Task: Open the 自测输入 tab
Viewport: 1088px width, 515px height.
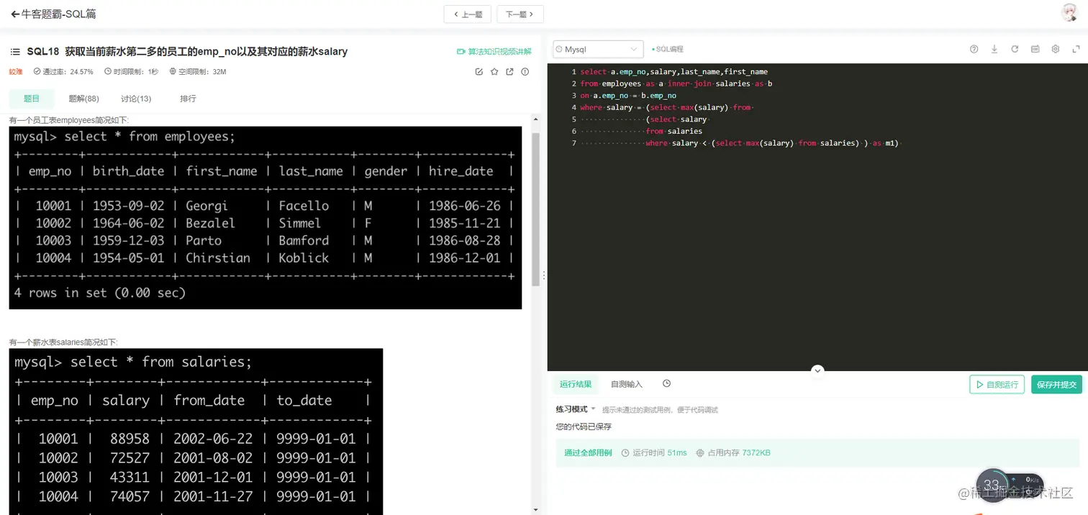Action: click(x=627, y=384)
